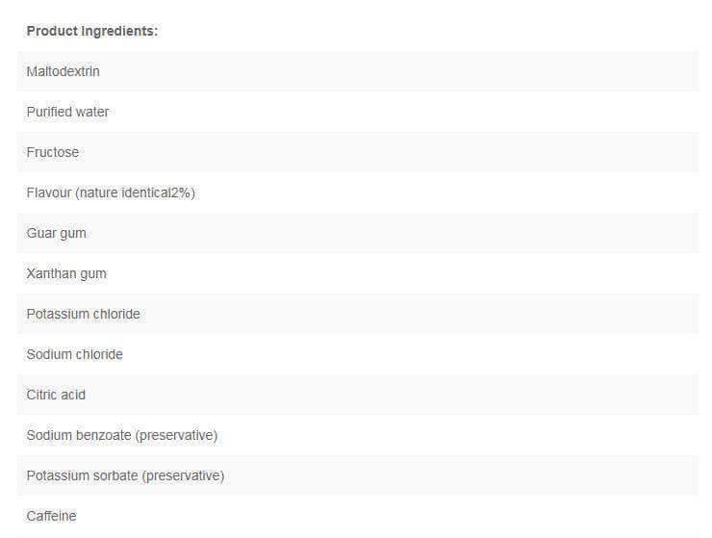This screenshot has height=538, width=712.
Task: Click gum in the Xanthan gum row
Action: 94,274
